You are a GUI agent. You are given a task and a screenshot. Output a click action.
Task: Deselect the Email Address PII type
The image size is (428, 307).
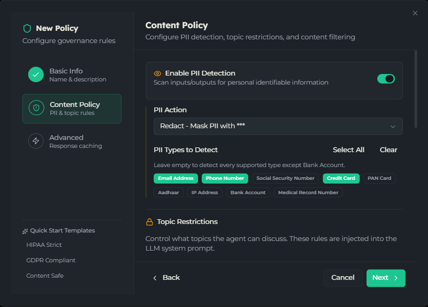coord(176,178)
